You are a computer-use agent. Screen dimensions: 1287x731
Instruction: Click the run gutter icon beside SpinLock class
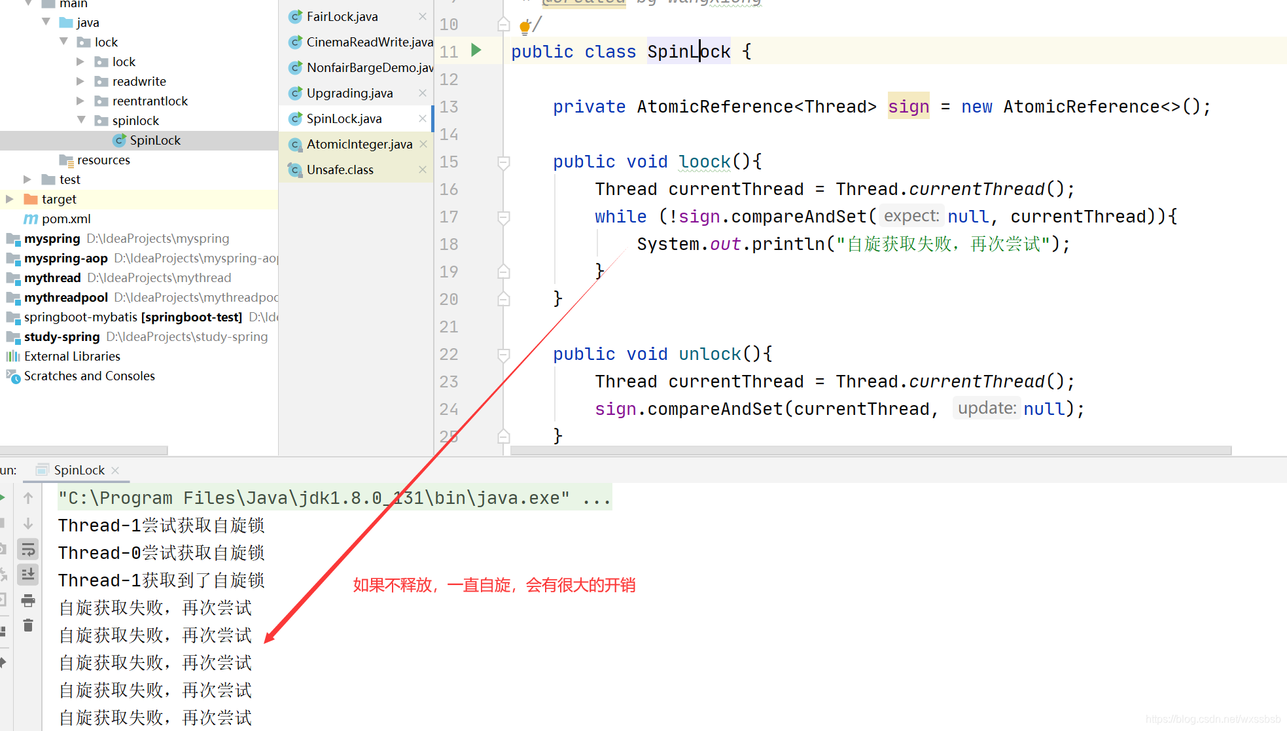[x=476, y=50]
